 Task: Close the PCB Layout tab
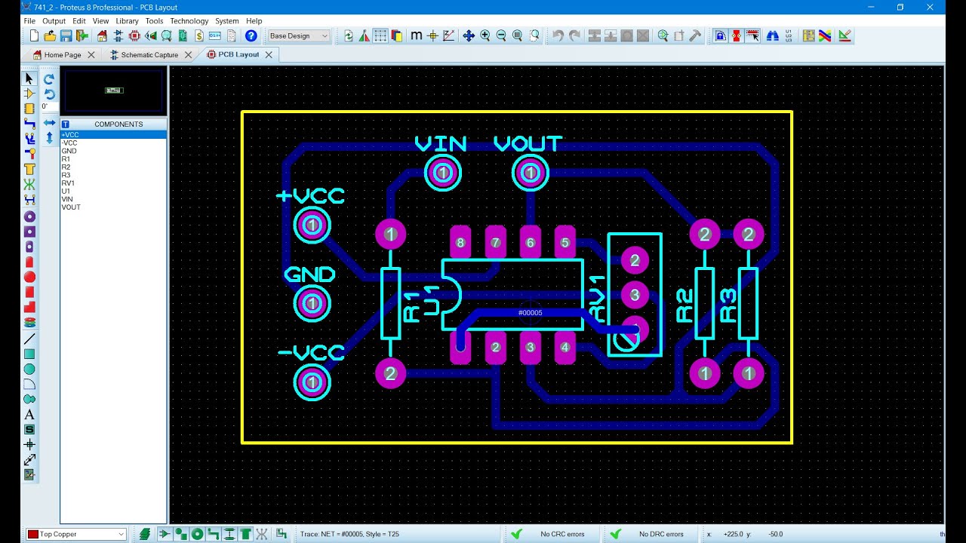coord(269,55)
